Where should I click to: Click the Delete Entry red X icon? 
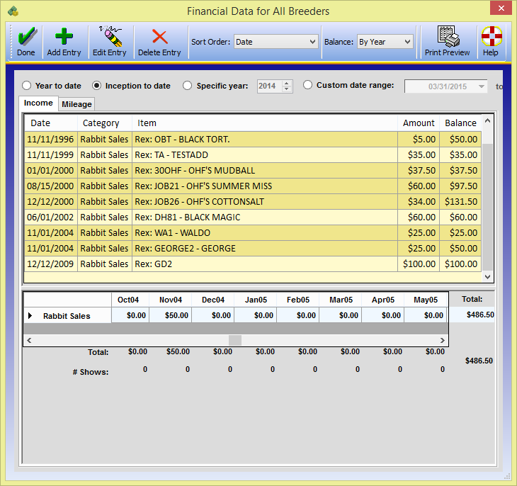[x=160, y=36]
